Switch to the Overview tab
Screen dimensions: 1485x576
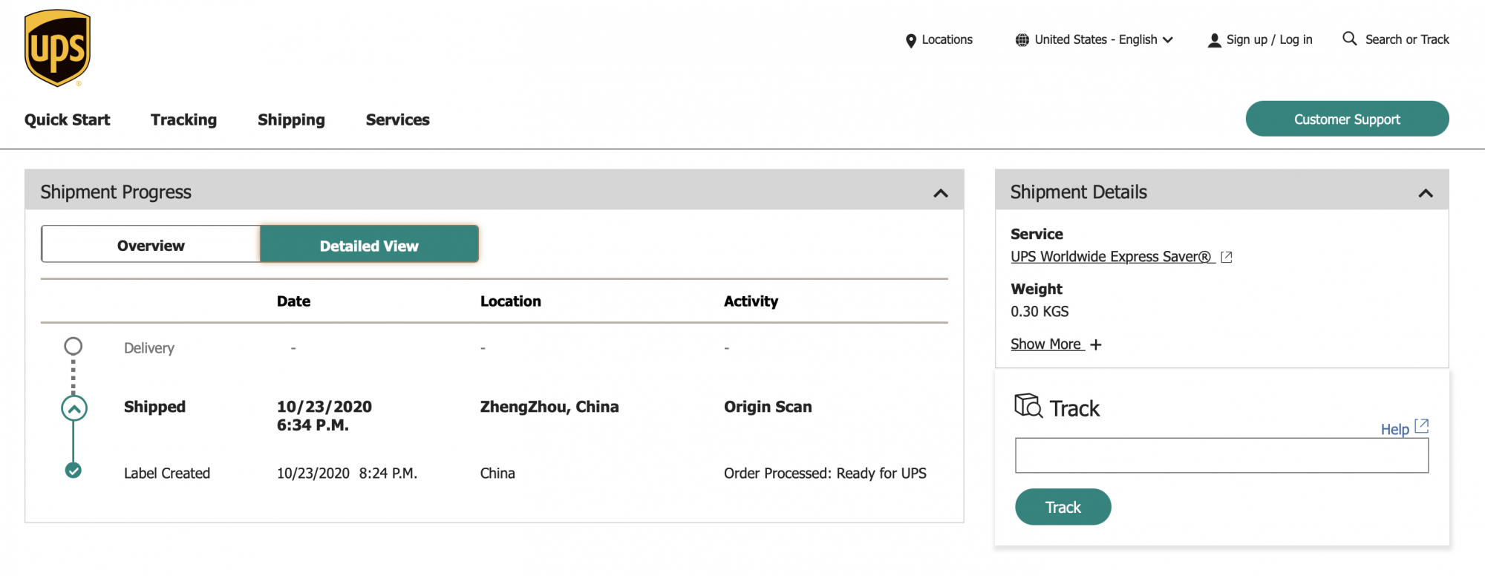151,245
